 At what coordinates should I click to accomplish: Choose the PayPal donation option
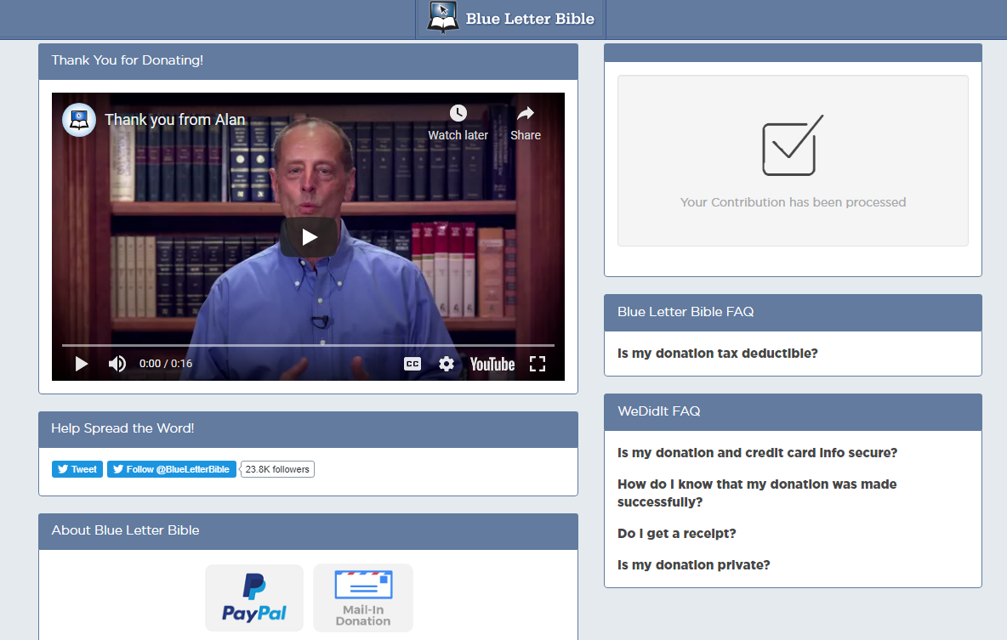[x=254, y=598]
